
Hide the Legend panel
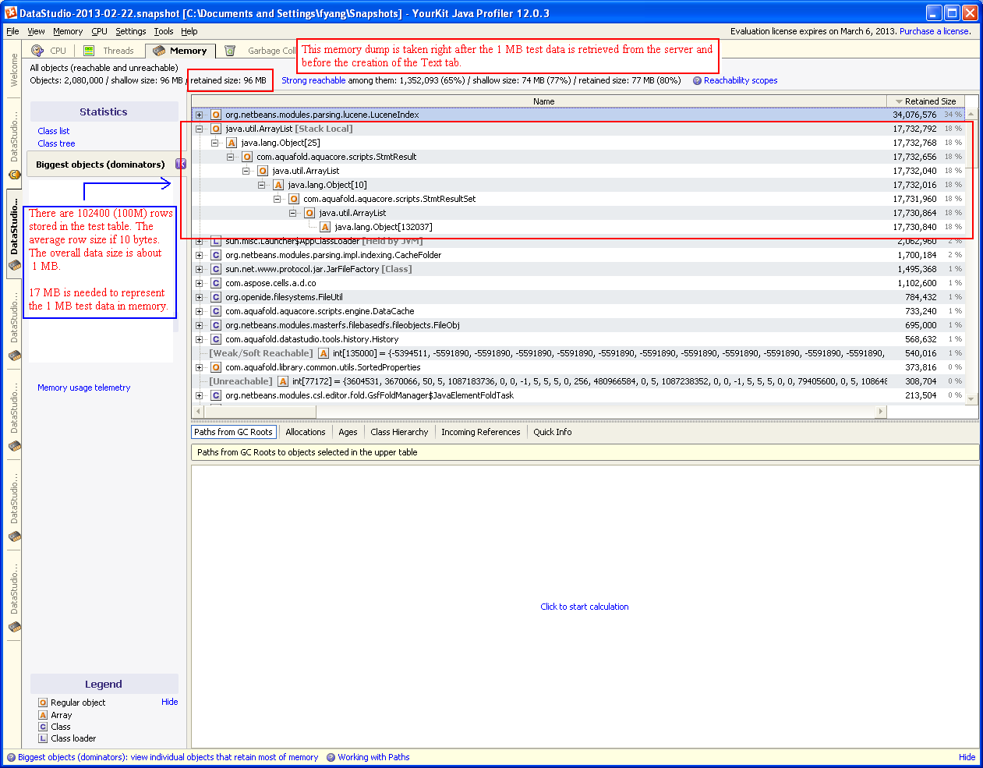pos(170,702)
